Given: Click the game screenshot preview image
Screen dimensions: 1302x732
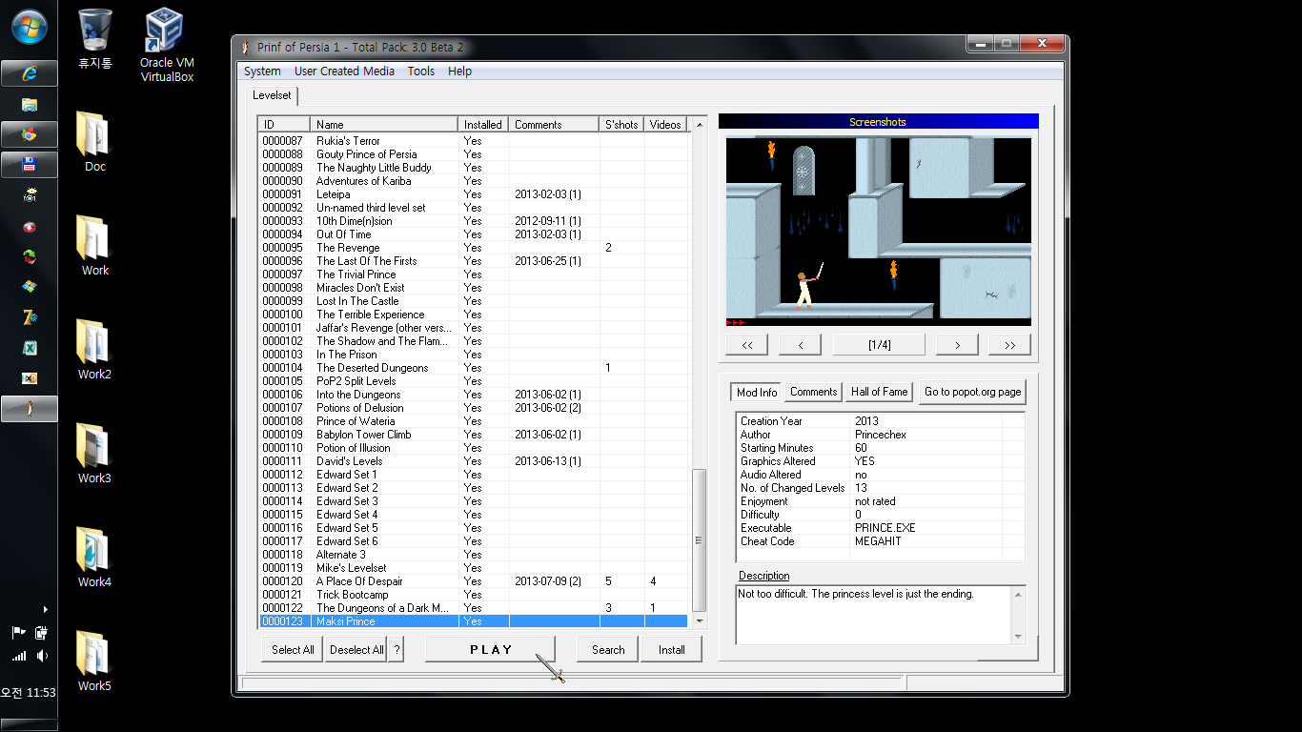Looking at the screenshot, I should 879,232.
